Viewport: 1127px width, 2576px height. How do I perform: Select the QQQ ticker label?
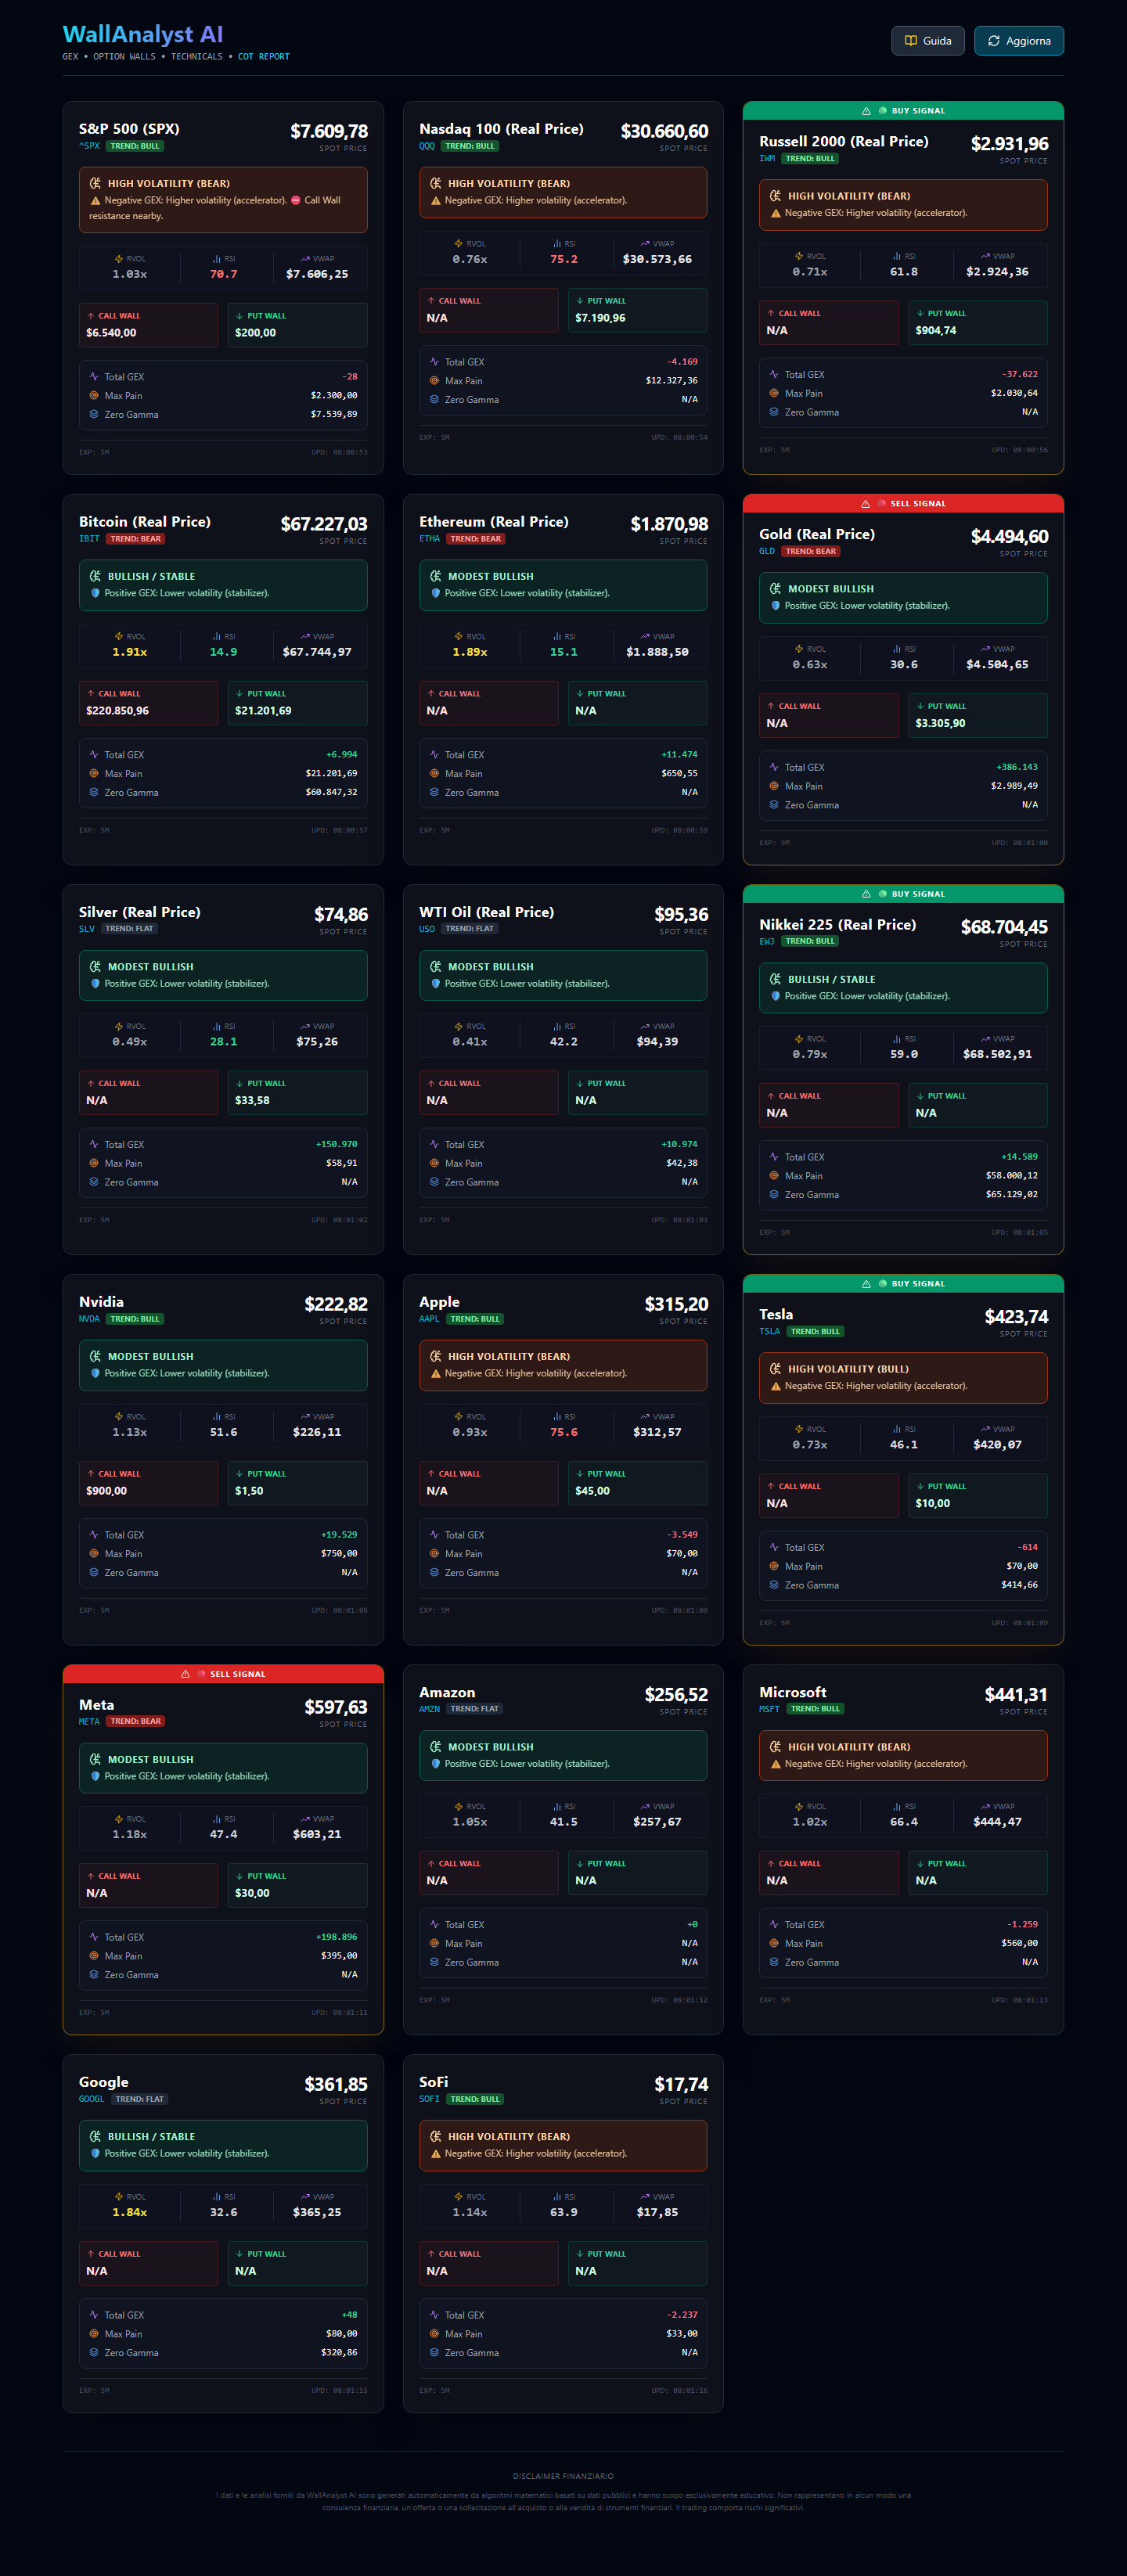click(427, 146)
